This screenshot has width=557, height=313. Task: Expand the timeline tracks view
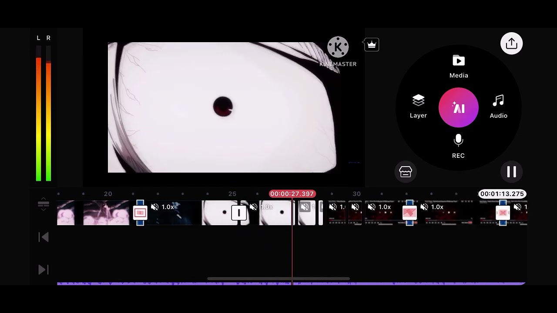click(x=44, y=204)
